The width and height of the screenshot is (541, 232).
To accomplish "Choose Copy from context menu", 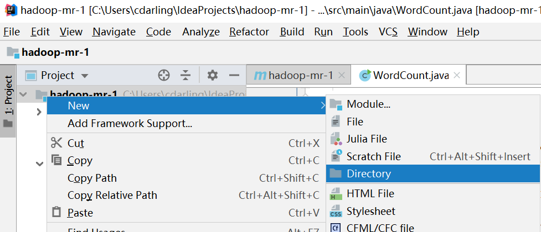I will click(186, 160).
